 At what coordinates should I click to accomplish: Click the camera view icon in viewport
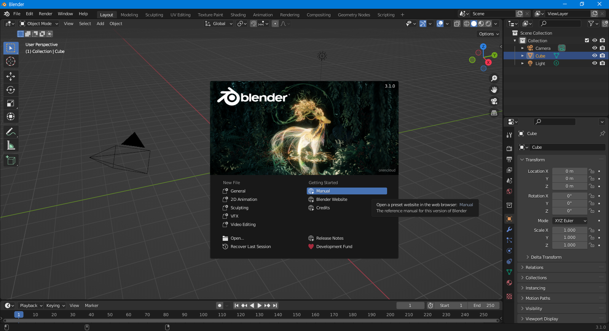pyautogui.click(x=494, y=101)
